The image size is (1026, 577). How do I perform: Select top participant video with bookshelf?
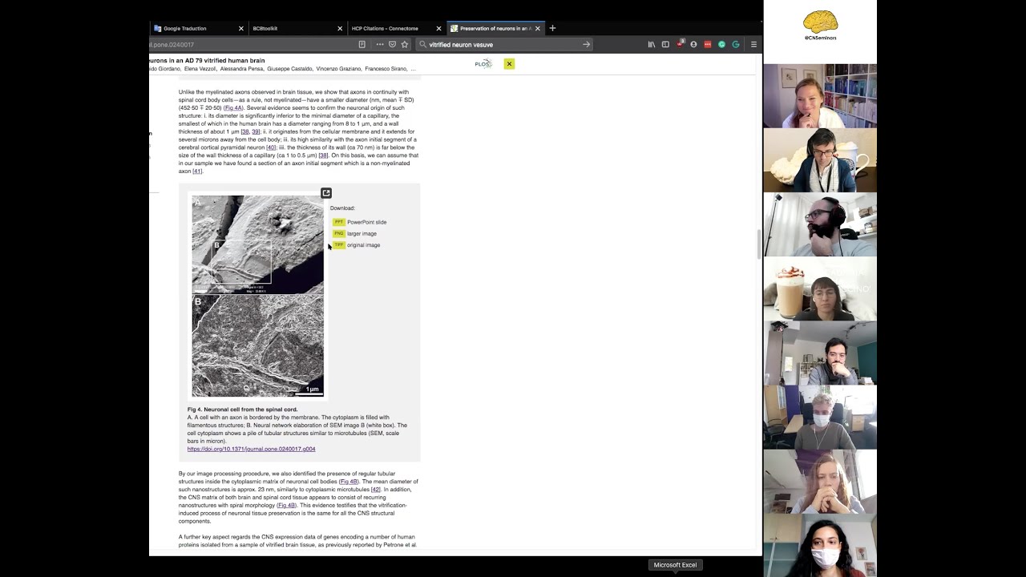tap(820, 96)
